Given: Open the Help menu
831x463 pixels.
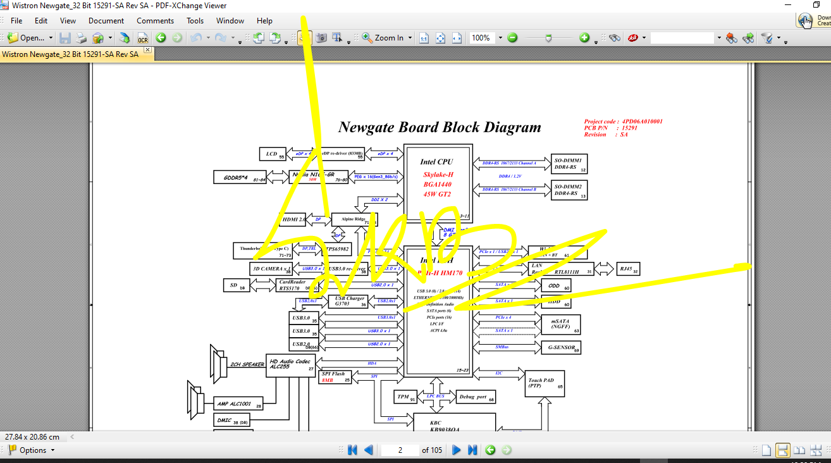Looking at the screenshot, I should 264,21.
